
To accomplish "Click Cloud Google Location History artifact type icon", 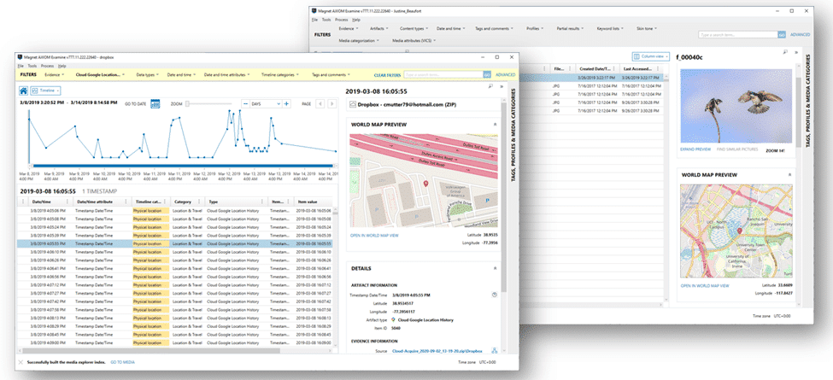I will [x=393, y=320].
